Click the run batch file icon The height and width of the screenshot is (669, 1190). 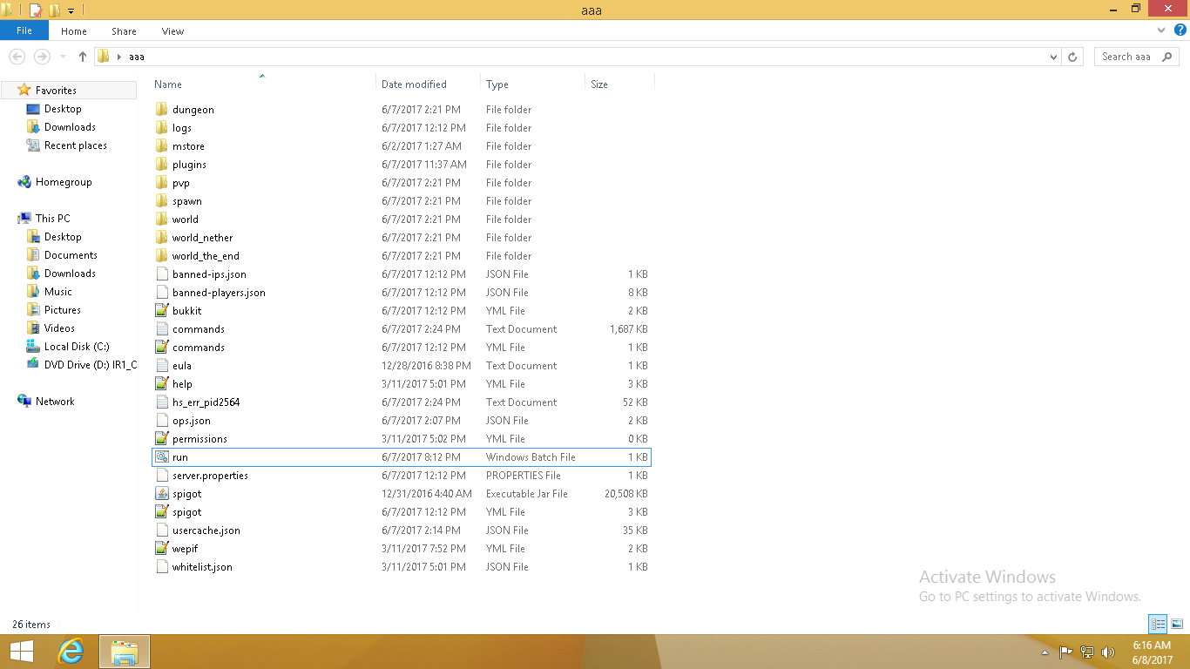point(161,457)
